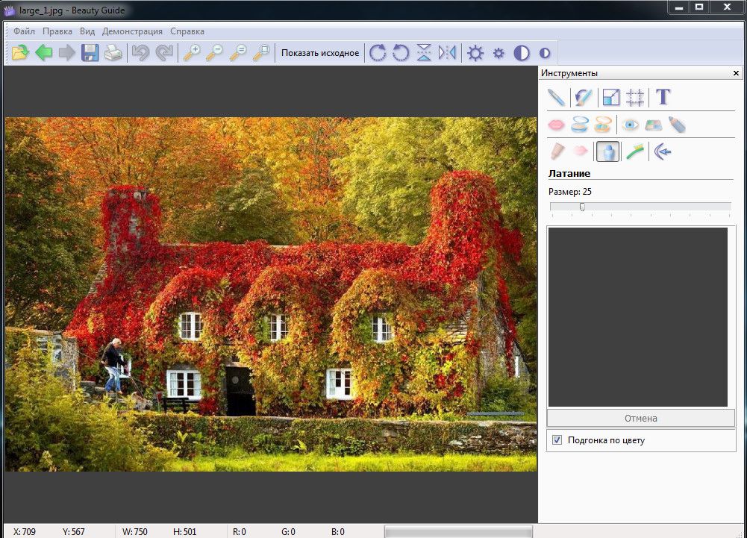Increase brightness with large sun icon
Image resolution: width=747 pixels, height=538 pixels.
click(x=475, y=52)
